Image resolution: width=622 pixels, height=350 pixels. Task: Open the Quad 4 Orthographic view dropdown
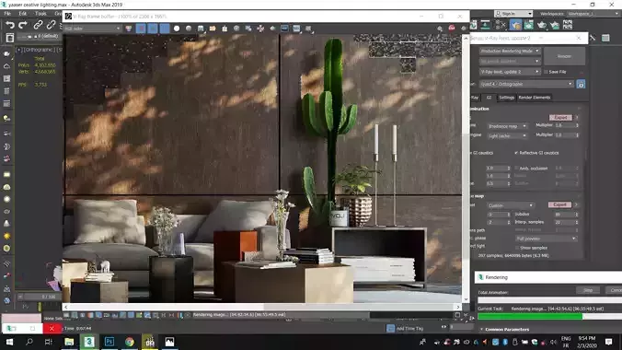coord(526,84)
